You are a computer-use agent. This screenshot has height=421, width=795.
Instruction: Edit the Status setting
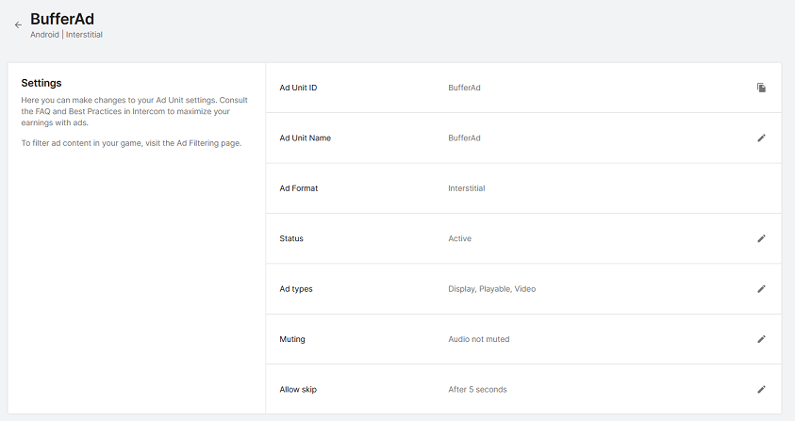pyautogui.click(x=761, y=238)
